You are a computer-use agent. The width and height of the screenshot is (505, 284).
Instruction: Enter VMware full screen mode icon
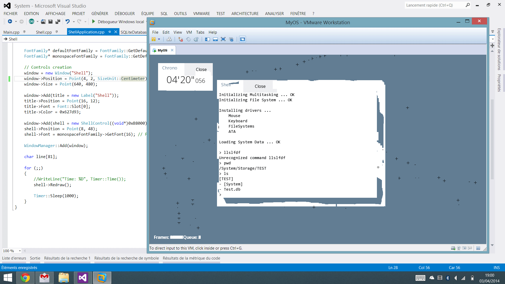(223, 39)
